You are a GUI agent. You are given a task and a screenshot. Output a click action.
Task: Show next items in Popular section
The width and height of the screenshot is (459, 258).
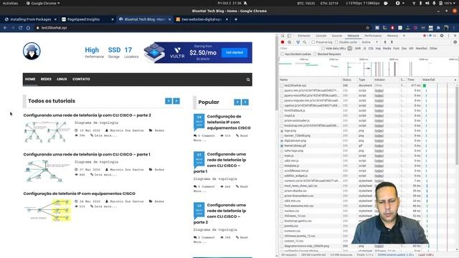click(245, 102)
